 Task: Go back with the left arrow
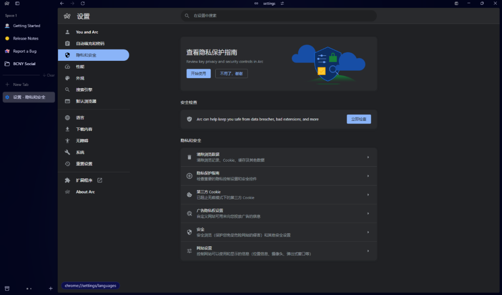coord(62,4)
